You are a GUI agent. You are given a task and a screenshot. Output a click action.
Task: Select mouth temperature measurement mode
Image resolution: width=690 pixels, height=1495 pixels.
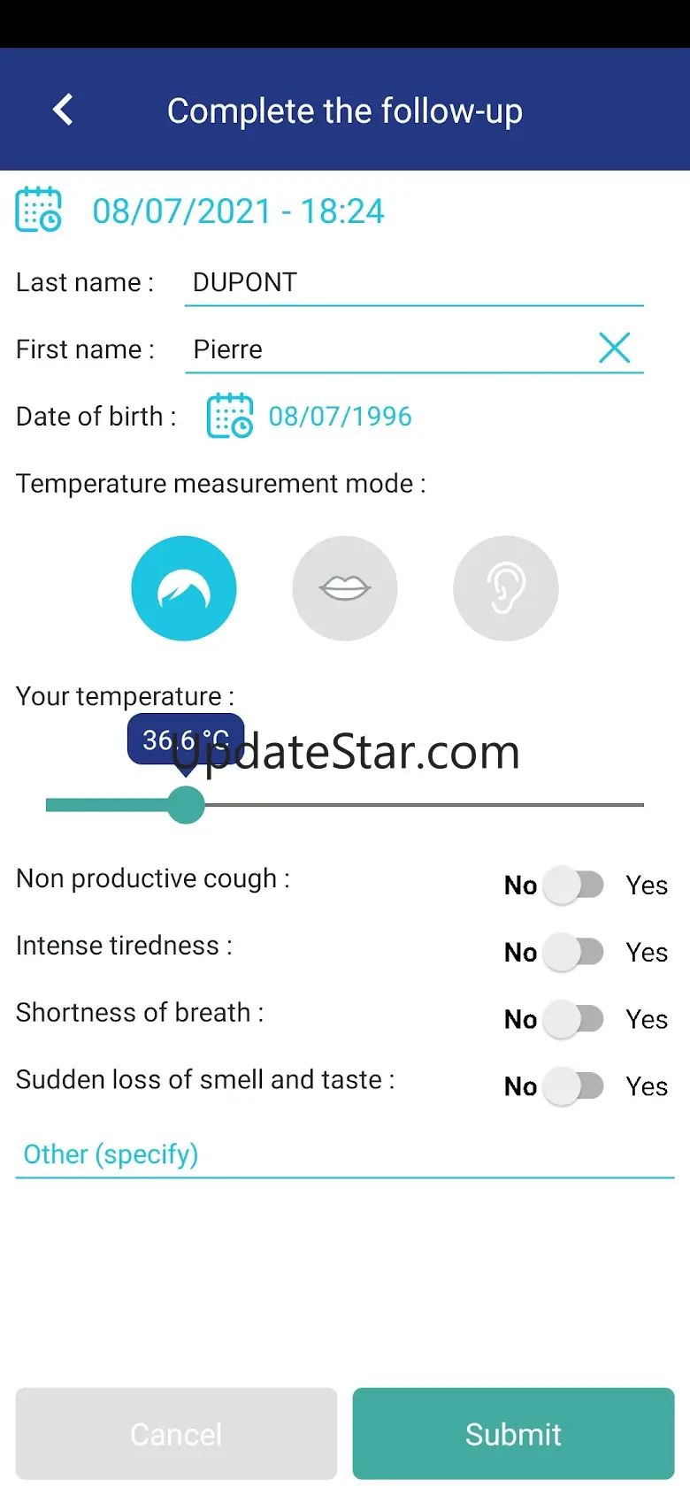[x=345, y=588]
